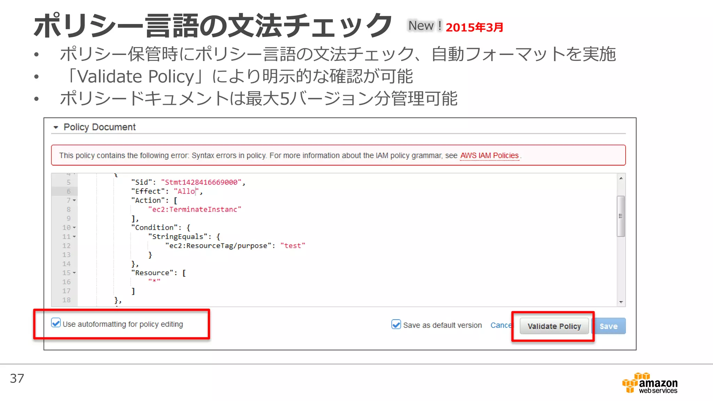Click the Amazon Web Services logo
This screenshot has width=713, height=401.
(x=650, y=383)
